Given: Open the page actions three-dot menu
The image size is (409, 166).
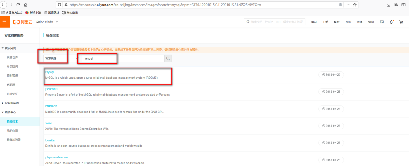Looking at the screenshot, I should pos(348,5).
